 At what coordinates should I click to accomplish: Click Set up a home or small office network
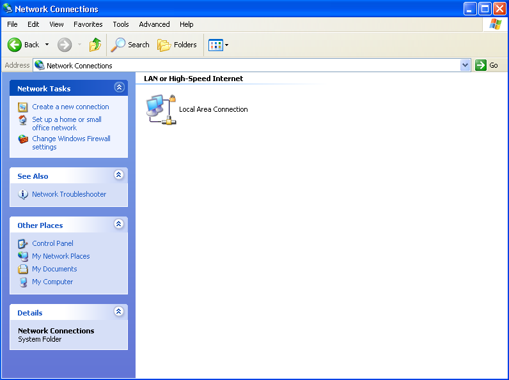[67, 123]
